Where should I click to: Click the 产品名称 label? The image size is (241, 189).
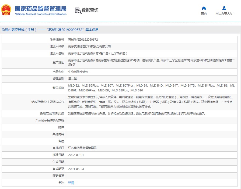pos(58,72)
